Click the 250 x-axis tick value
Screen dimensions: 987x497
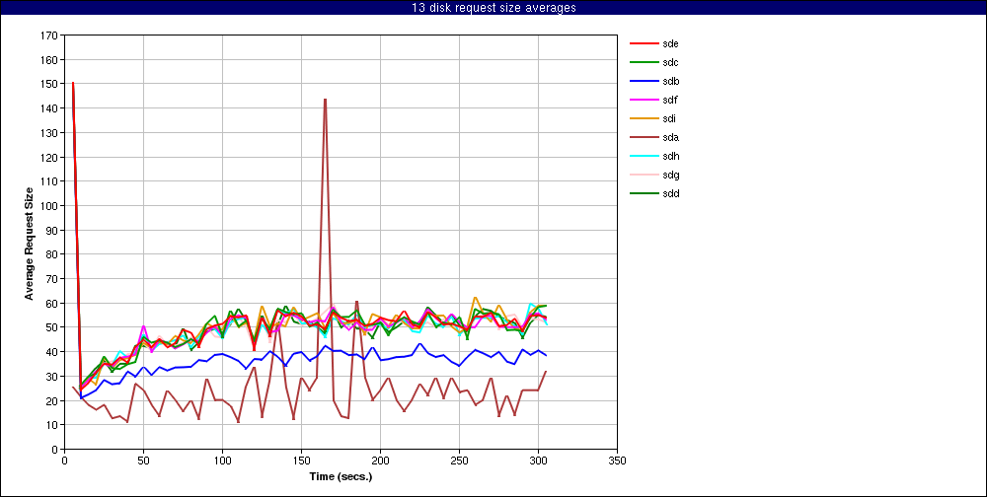(459, 461)
